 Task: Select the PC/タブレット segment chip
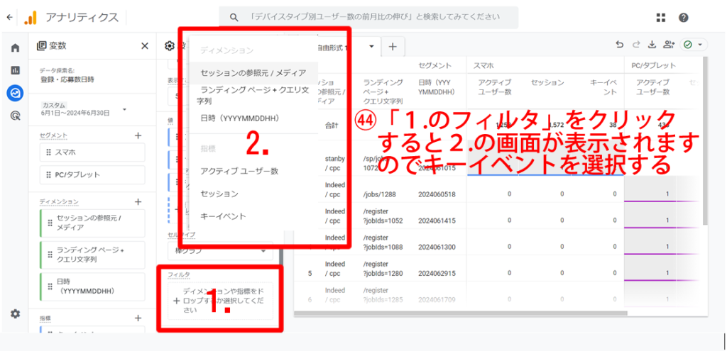(x=93, y=175)
